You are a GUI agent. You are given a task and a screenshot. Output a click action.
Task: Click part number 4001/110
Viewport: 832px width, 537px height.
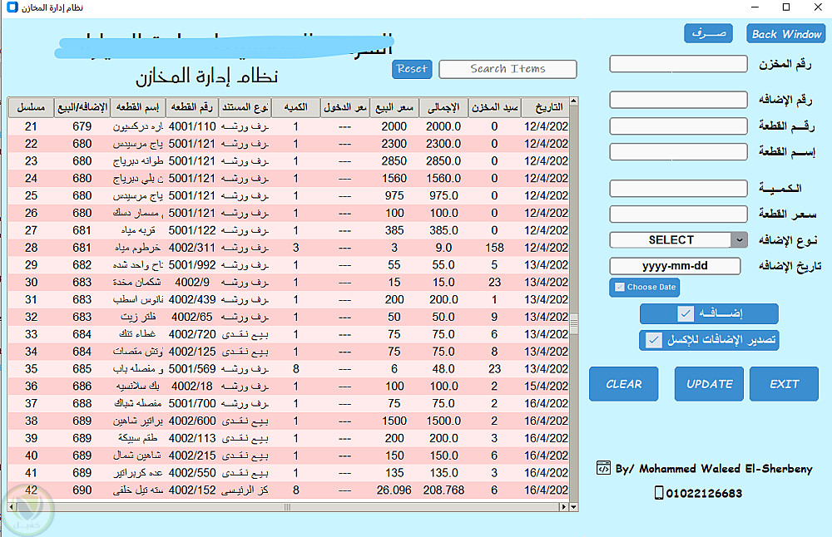pyautogui.click(x=192, y=126)
